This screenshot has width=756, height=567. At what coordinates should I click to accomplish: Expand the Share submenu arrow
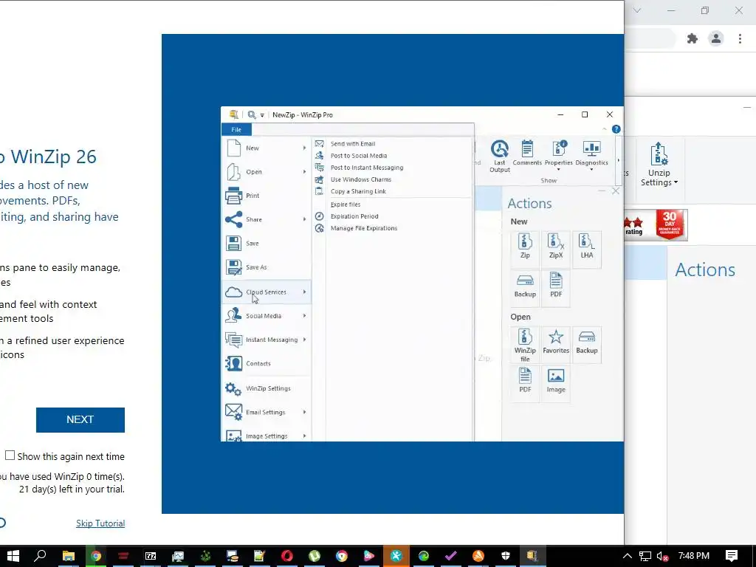coord(304,219)
